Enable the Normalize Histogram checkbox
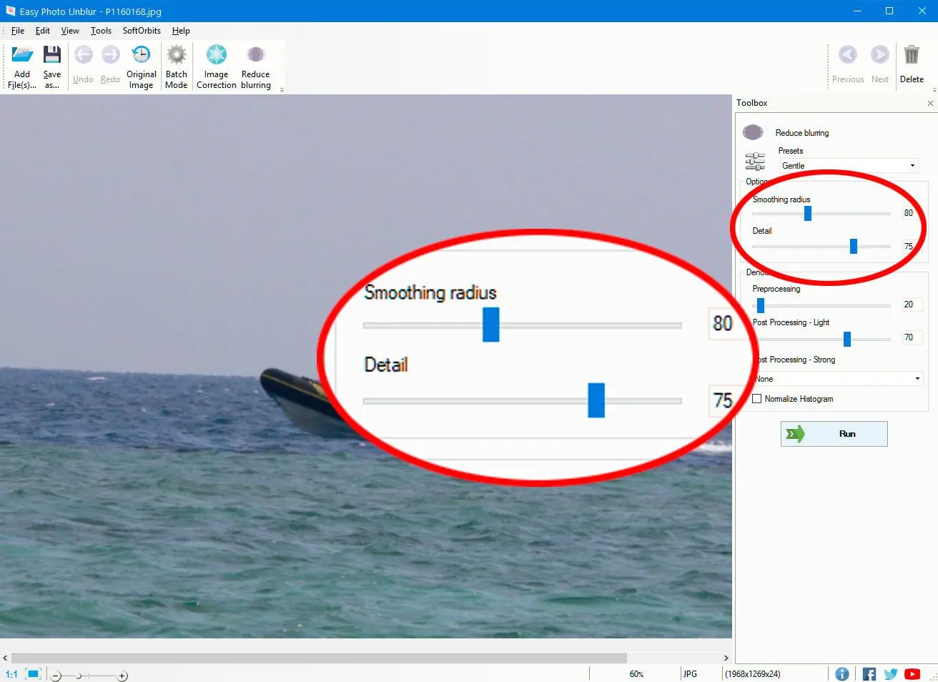 click(x=756, y=399)
